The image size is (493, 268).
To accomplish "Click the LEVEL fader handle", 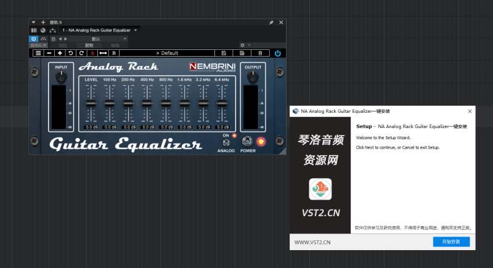I will (x=91, y=104).
